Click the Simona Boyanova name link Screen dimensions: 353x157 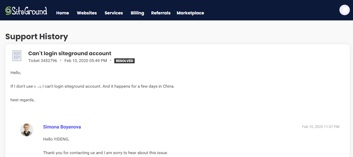pos(62,127)
